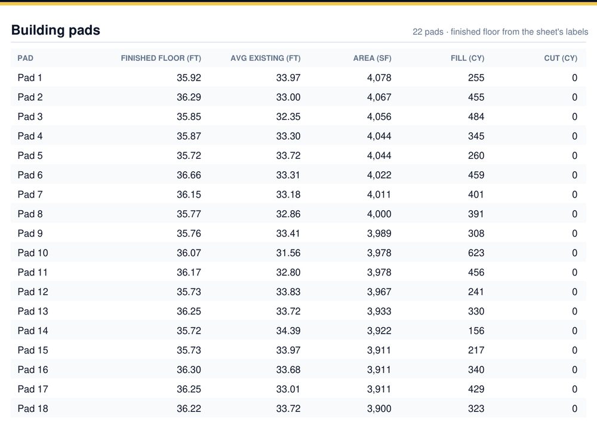Select the Pad 10 row label
The width and height of the screenshot is (597, 422).
click(33, 252)
